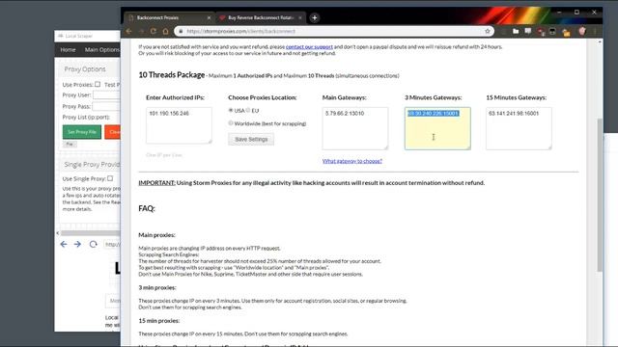Click Local Scraper back arrow

click(64, 244)
